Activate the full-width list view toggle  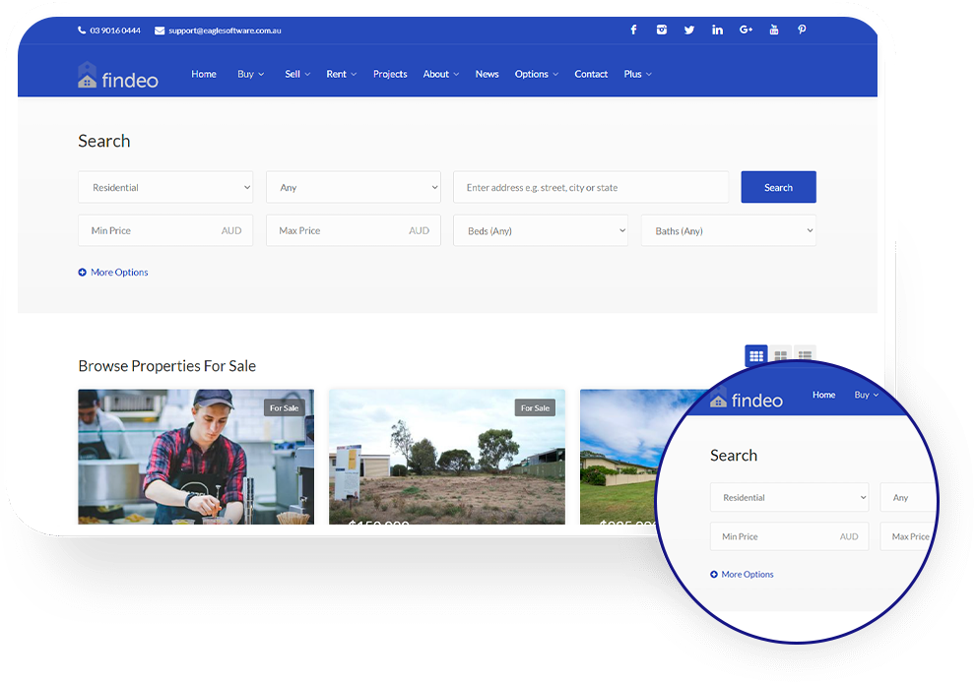tap(806, 354)
